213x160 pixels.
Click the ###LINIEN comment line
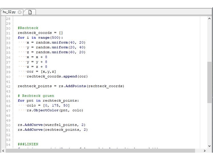28,144
